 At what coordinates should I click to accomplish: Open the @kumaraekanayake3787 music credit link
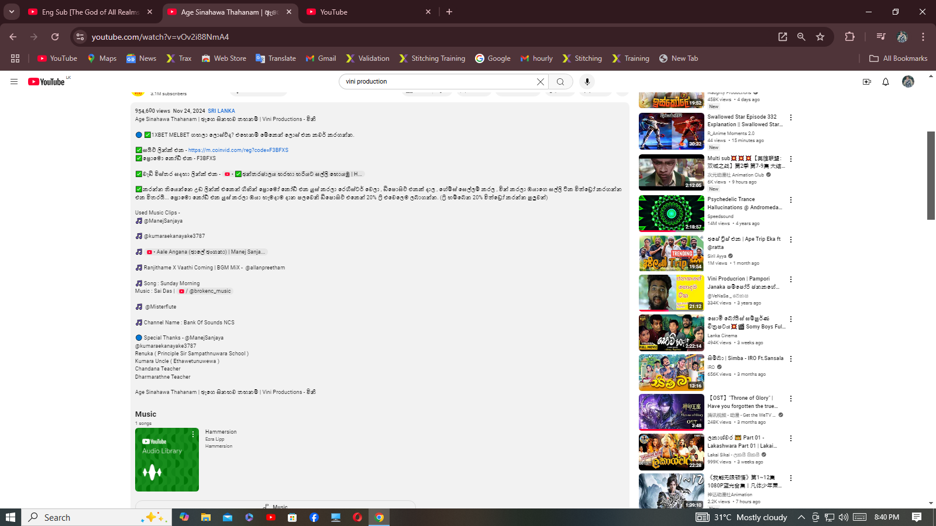tap(174, 236)
